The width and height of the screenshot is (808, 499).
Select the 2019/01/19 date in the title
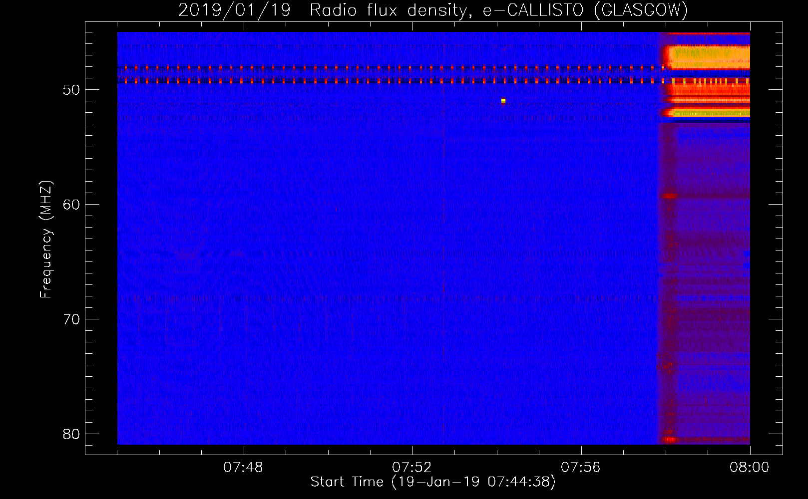click(x=234, y=10)
